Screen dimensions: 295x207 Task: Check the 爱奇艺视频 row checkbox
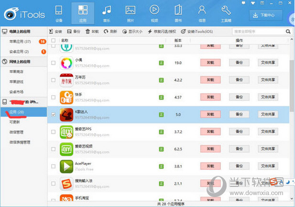coord(54,149)
